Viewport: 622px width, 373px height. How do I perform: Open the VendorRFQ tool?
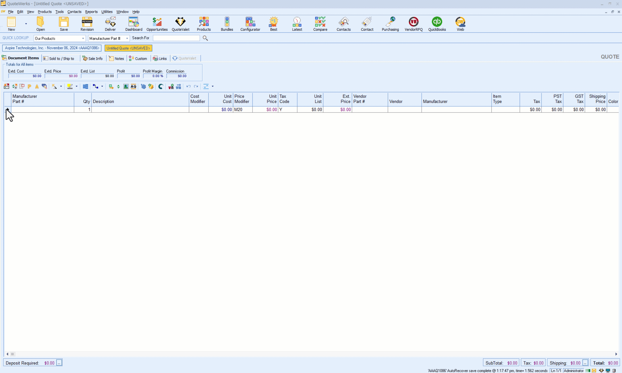[413, 24]
